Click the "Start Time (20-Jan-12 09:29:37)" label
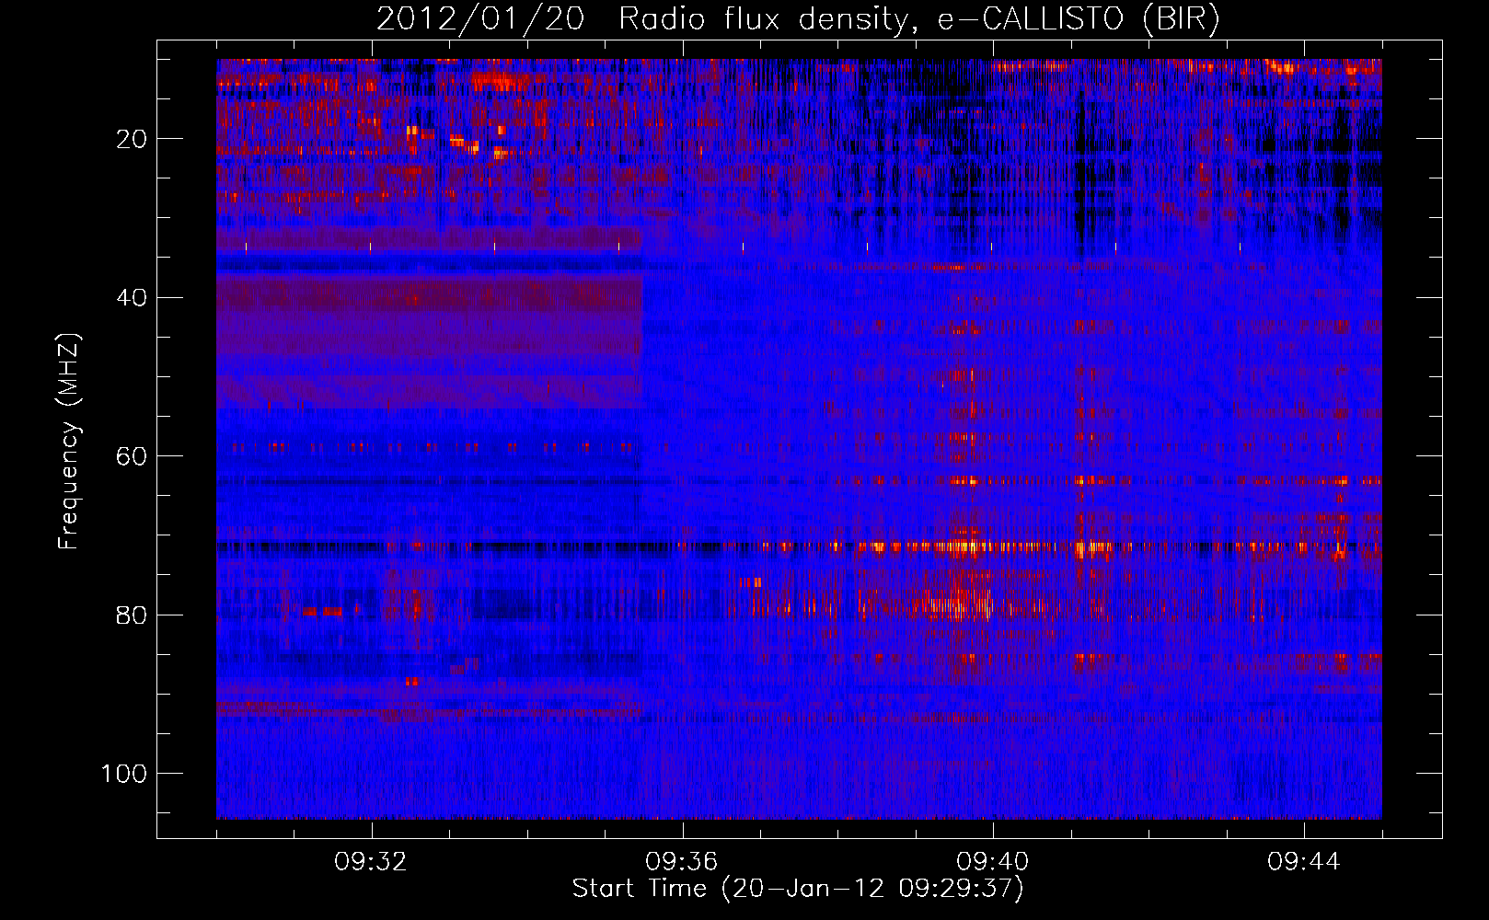Image resolution: width=1489 pixels, height=920 pixels. point(798,889)
